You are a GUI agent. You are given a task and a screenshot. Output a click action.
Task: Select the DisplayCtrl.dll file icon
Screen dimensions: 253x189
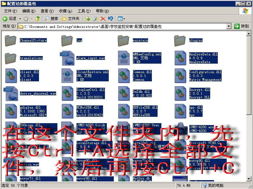pyautogui.click(x=67, y=93)
